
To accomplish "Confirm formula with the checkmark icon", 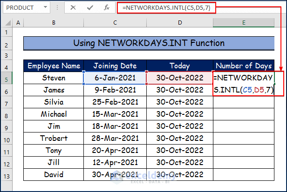I will tap(90, 8).
